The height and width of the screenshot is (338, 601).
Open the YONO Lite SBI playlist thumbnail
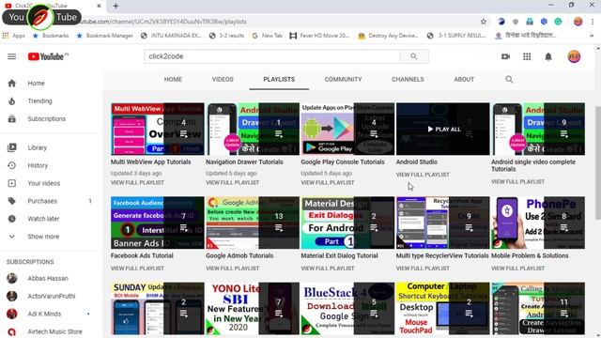coord(253,309)
